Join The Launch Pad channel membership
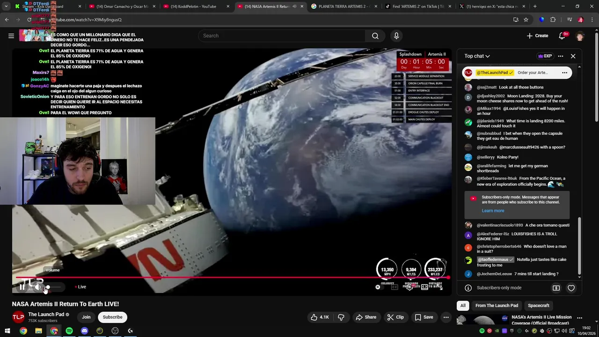This screenshot has width=599, height=337. 86,317
